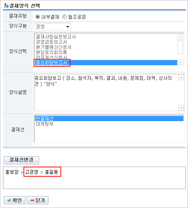The height and width of the screenshot is (208, 188).
Task: Click up arrow of 양식선택 list scrollbar
Action: (180, 37)
